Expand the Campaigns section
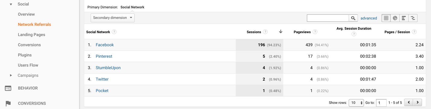This screenshot has height=109, width=431. [11, 75]
